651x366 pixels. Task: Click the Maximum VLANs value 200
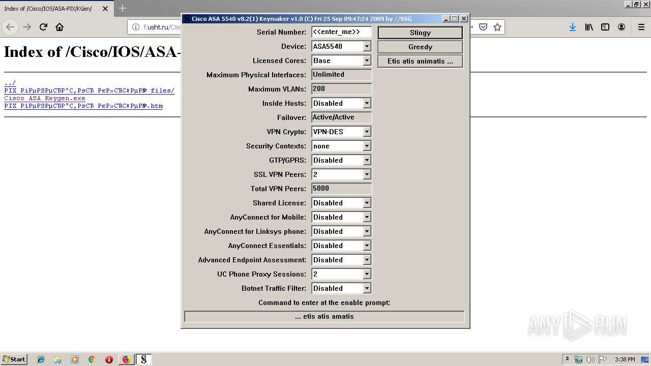341,89
